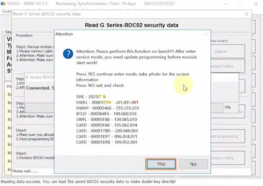Select the CAFD - 000017BD line
The height and width of the screenshot is (186, 263).
[107, 131]
